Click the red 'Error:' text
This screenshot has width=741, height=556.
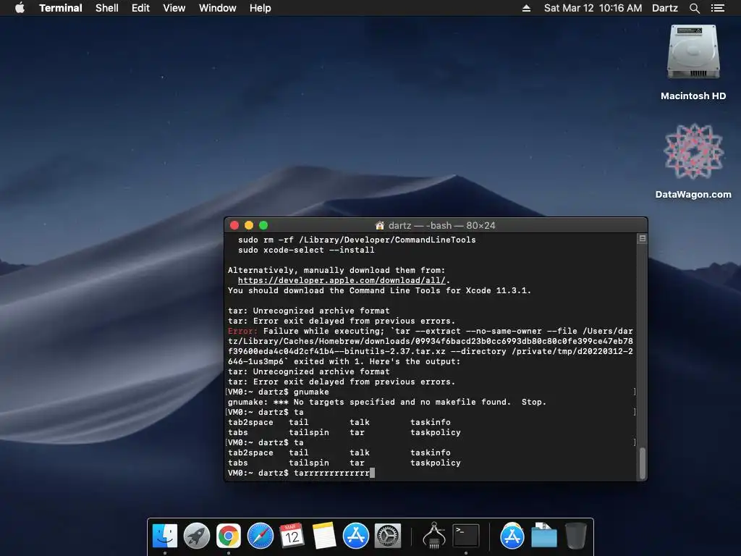tap(242, 331)
